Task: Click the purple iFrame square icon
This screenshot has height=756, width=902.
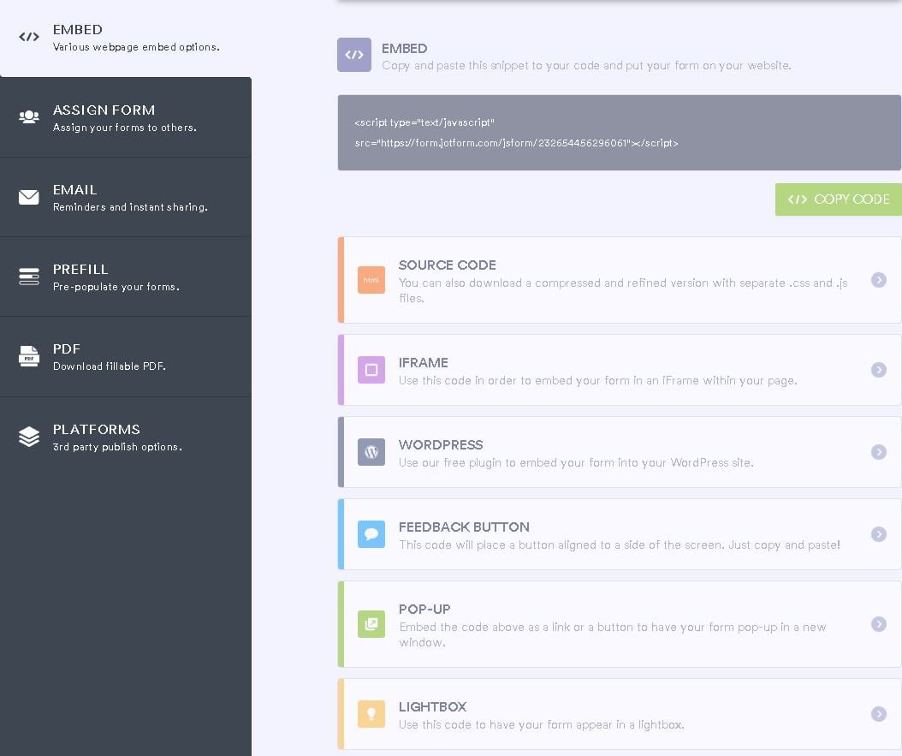Action: [x=371, y=369]
